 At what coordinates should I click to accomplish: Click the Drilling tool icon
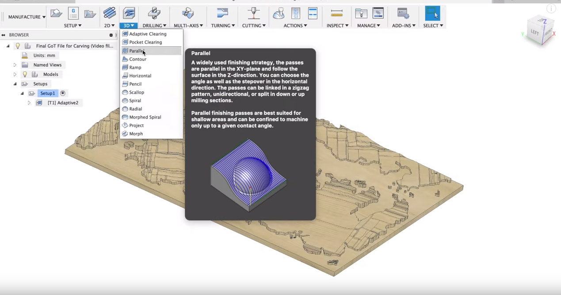[x=154, y=13]
